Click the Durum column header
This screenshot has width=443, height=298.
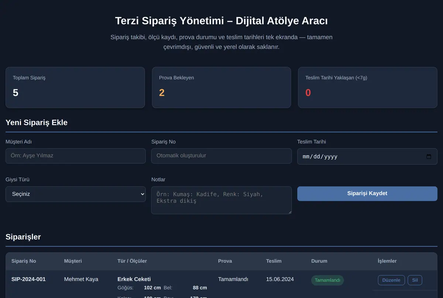point(319,261)
